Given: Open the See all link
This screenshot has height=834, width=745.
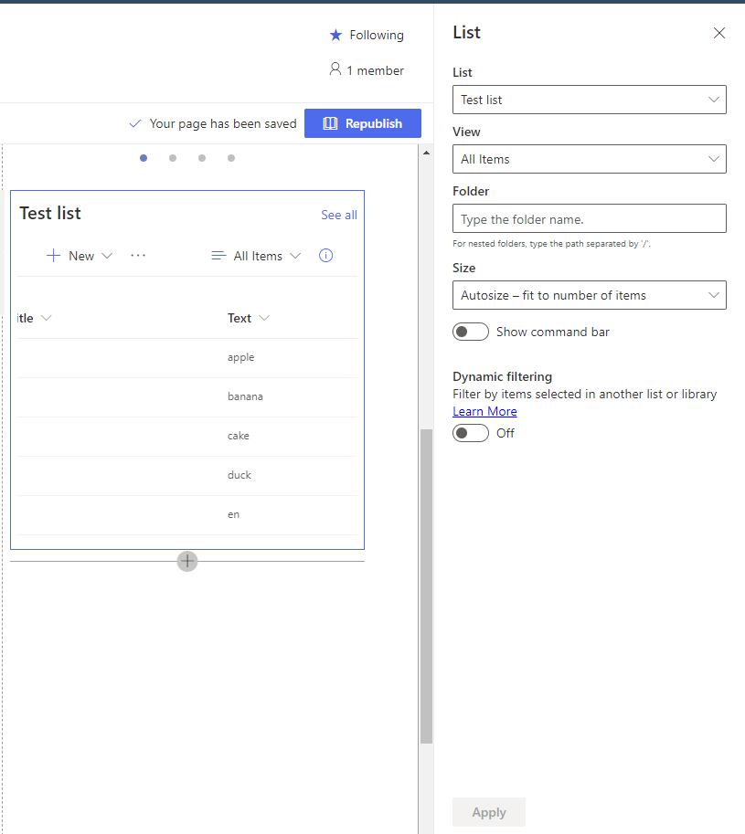Looking at the screenshot, I should click(x=339, y=215).
